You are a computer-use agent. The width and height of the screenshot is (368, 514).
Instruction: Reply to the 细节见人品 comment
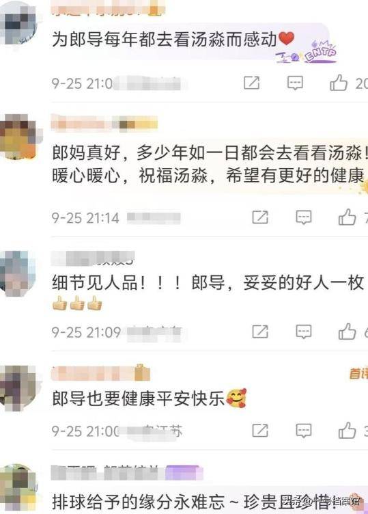pyautogui.click(x=304, y=332)
